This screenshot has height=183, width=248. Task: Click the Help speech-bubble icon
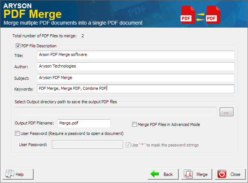[x=10, y=174]
